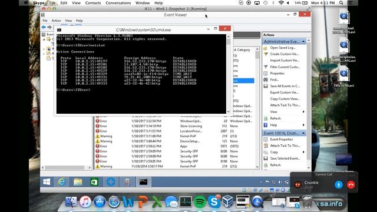This screenshot has height=212, width=377.
Task: Select the Apps error event 5973
Action: pos(174,146)
